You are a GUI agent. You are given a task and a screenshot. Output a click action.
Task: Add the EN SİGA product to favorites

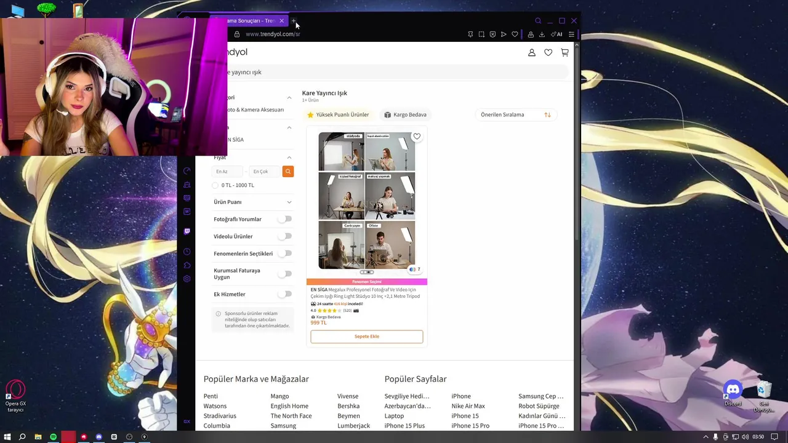(417, 137)
